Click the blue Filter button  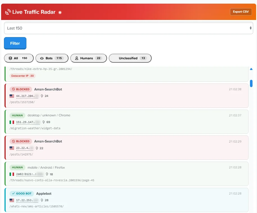click(x=15, y=43)
